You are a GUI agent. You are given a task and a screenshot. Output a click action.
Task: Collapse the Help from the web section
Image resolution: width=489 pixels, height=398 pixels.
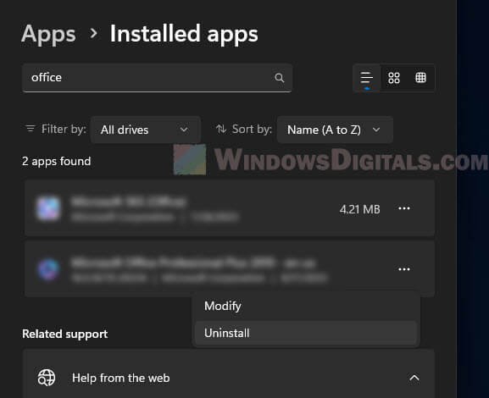tap(414, 378)
